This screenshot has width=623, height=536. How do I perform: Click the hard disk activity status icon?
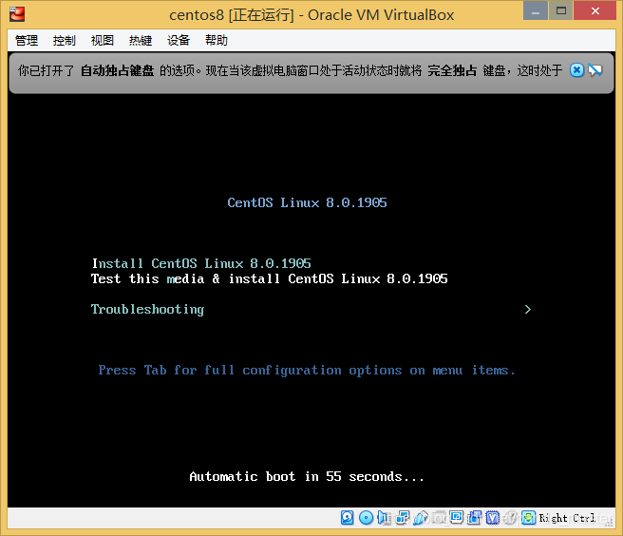point(348,518)
